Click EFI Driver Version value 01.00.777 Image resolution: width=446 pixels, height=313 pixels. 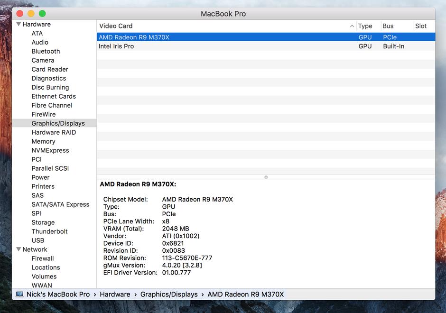177,273
